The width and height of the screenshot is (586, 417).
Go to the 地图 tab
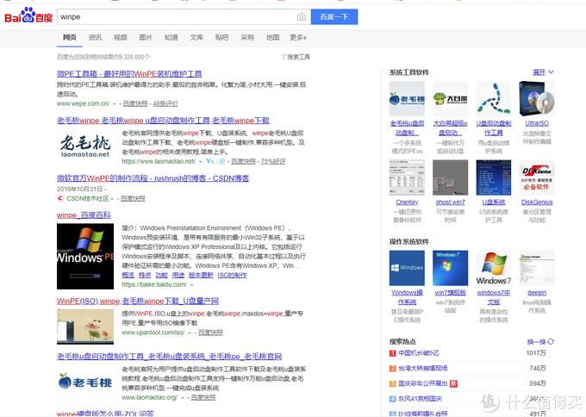tap(273, 37)
